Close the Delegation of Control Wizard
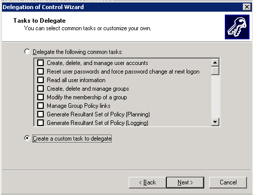 coord(247,7)
